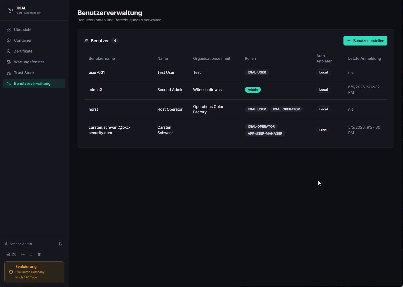Click the Evaluierung license banner

(x=34, y=272)
